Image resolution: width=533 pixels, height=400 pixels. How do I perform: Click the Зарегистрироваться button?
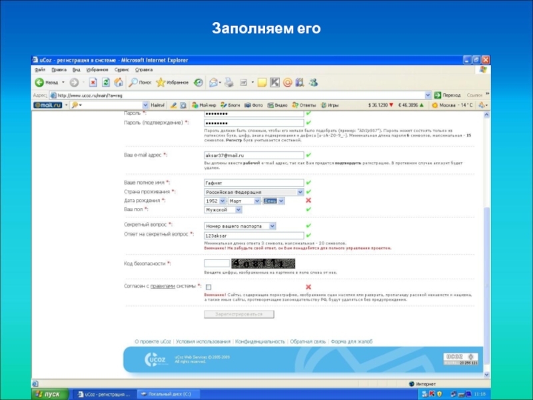239,313
